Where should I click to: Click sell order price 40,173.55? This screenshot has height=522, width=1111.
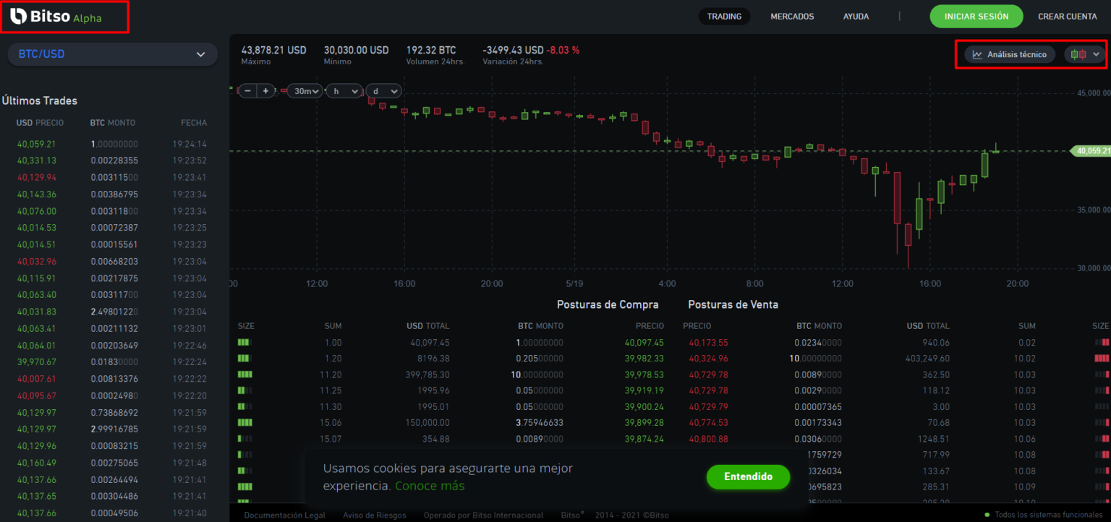click(708, 343)
